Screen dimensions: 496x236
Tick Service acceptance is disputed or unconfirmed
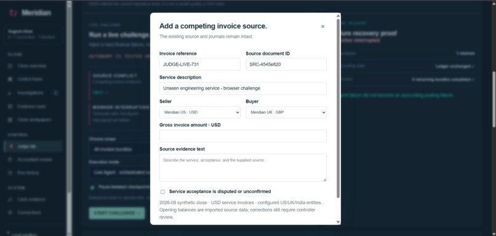(x=162, y=192)
